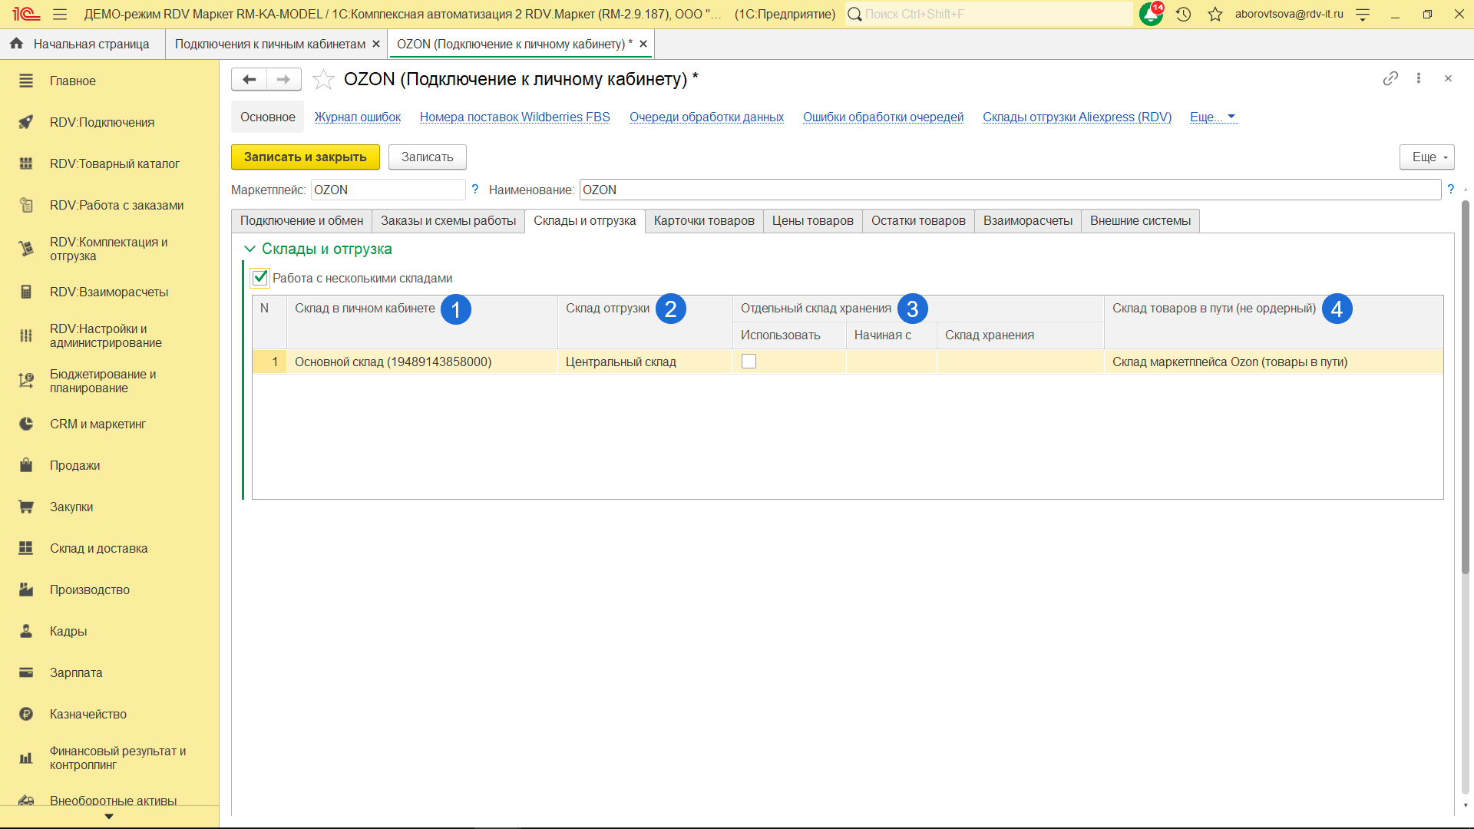Go back with left arrow
This screenshot has height=829, width=1474.
249,79
